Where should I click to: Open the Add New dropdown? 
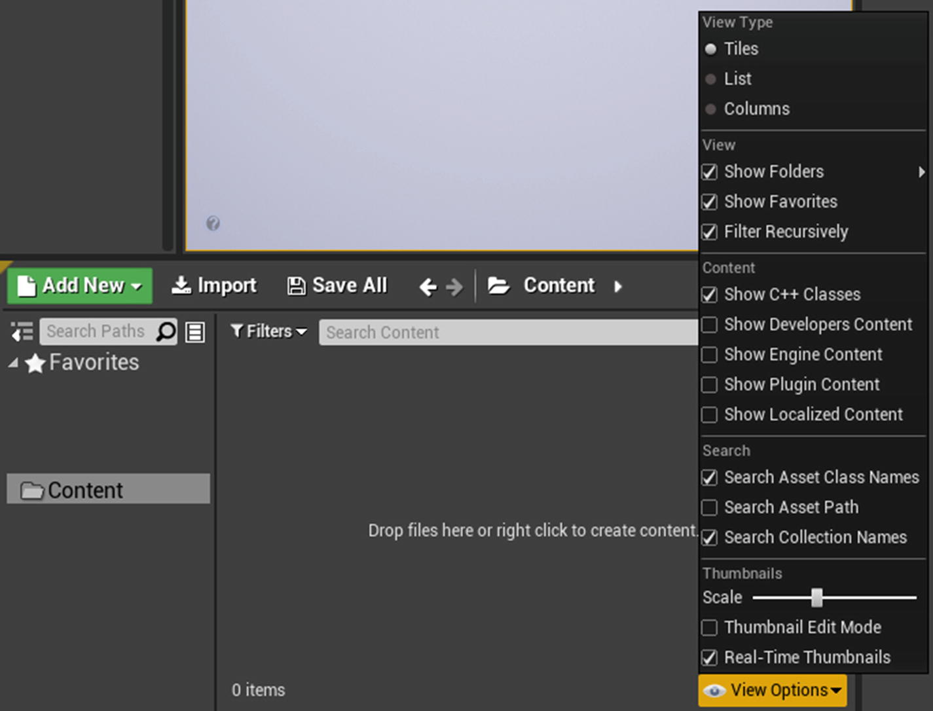[79, 285]
